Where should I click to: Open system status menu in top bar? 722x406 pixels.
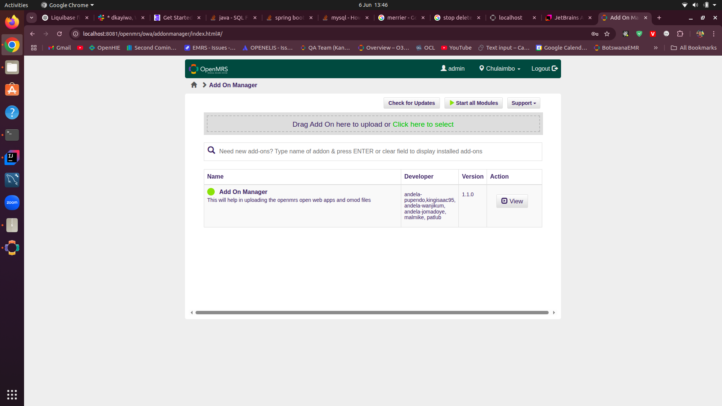pos(699,5)
